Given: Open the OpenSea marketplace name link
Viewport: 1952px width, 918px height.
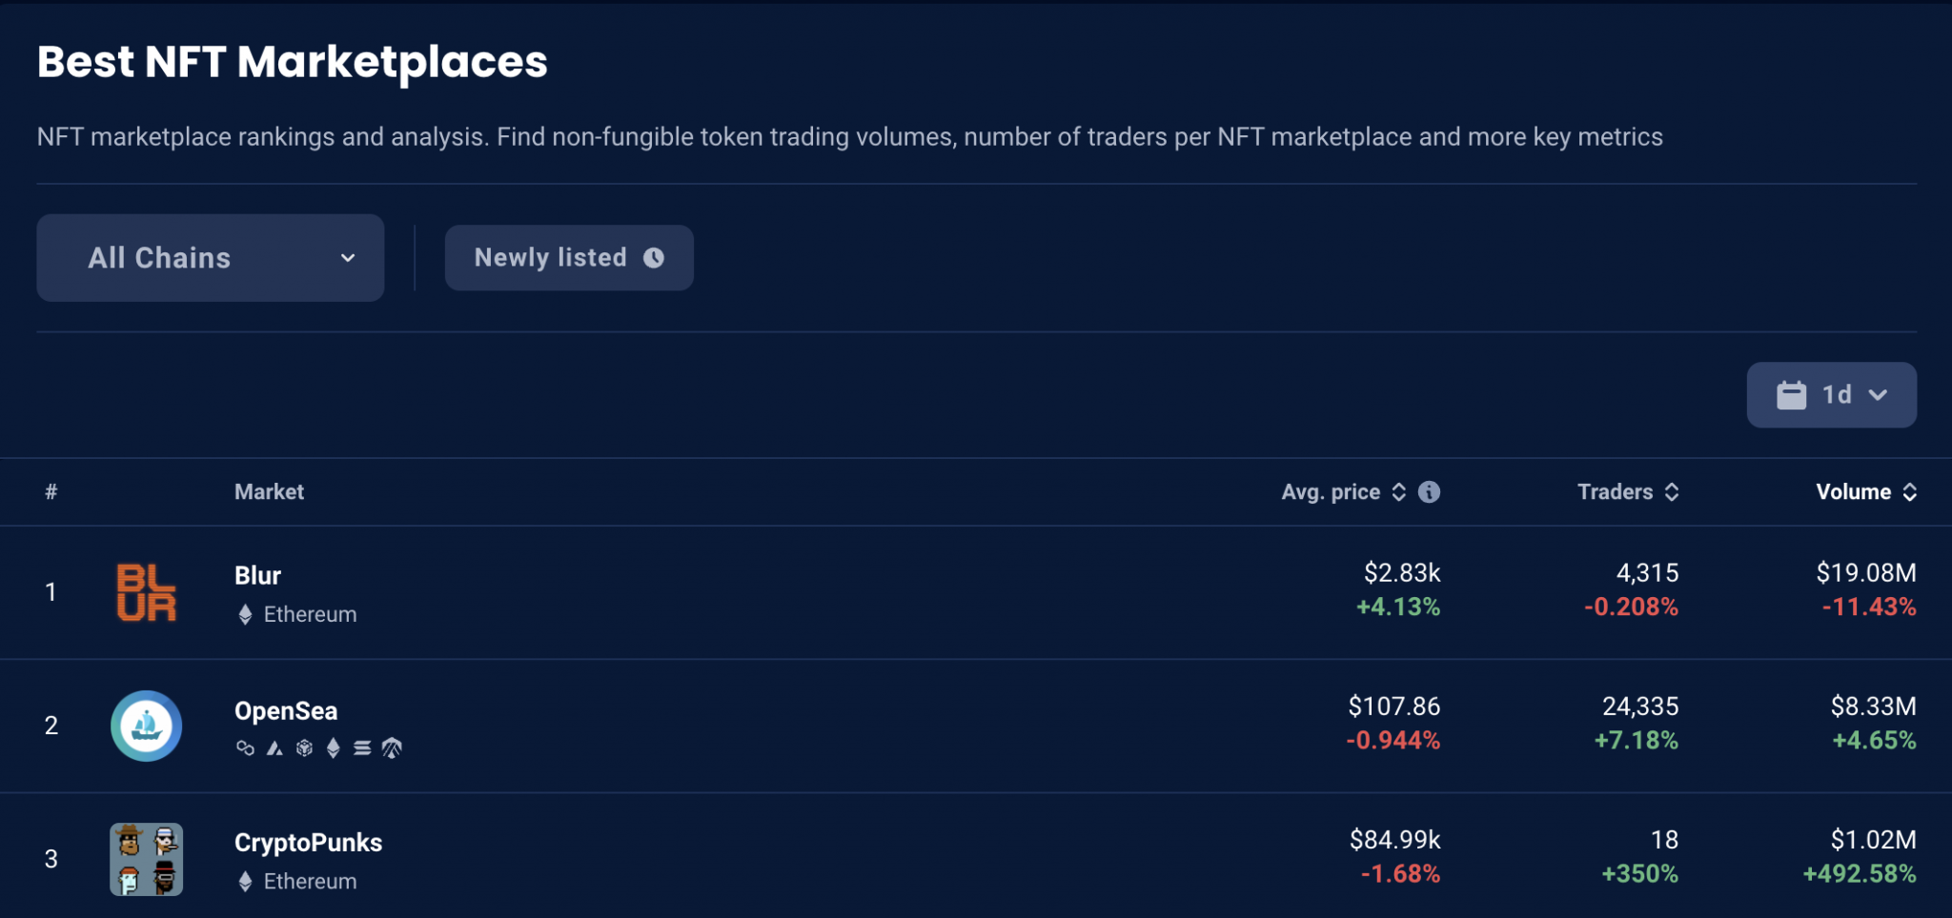Looking at the screenshot, I should click(286, 710).
